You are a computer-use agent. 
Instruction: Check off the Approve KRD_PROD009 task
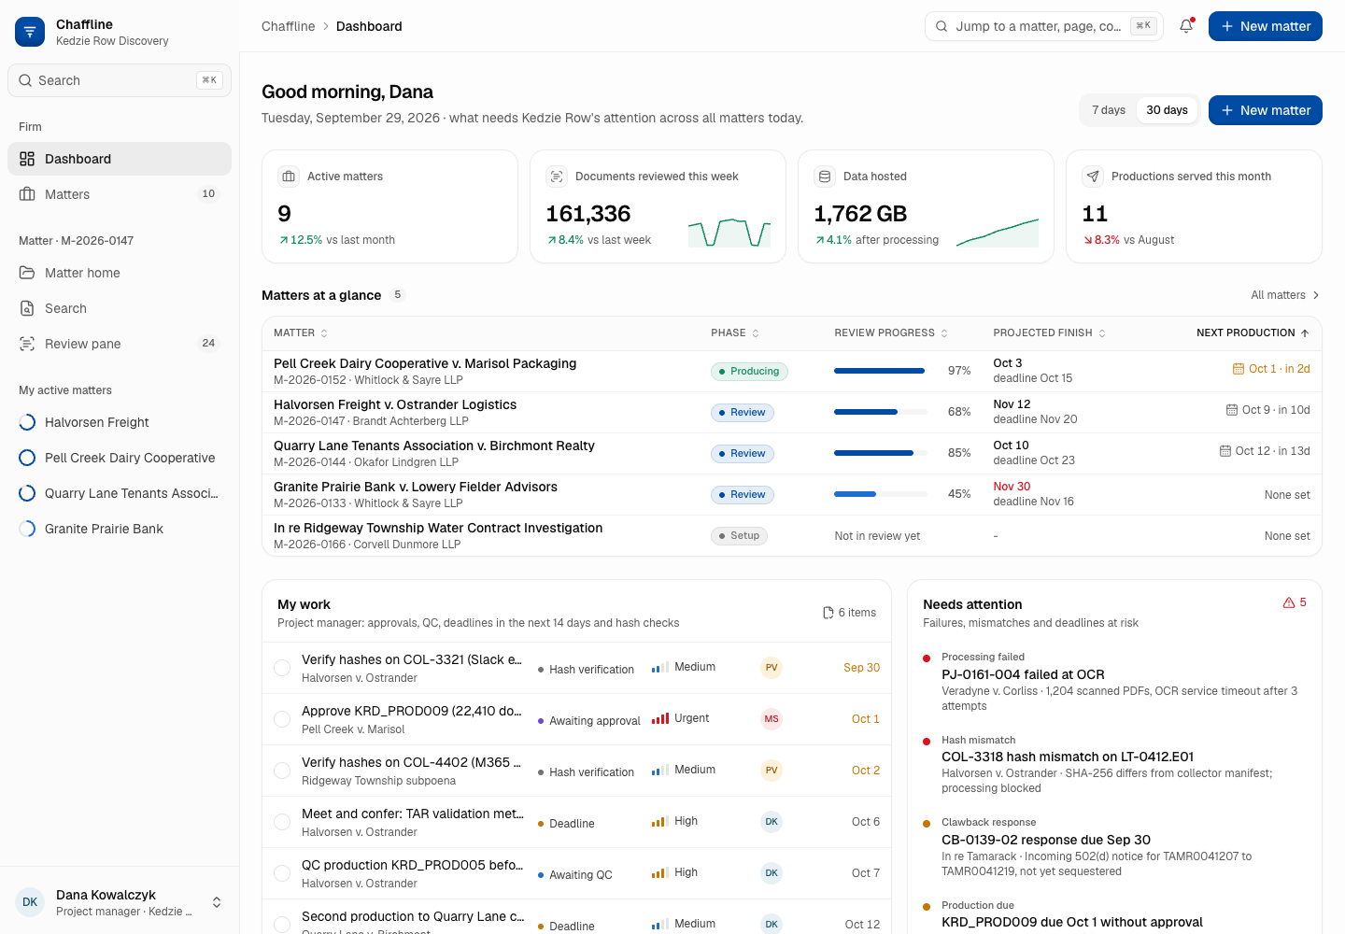click(282, 719)
